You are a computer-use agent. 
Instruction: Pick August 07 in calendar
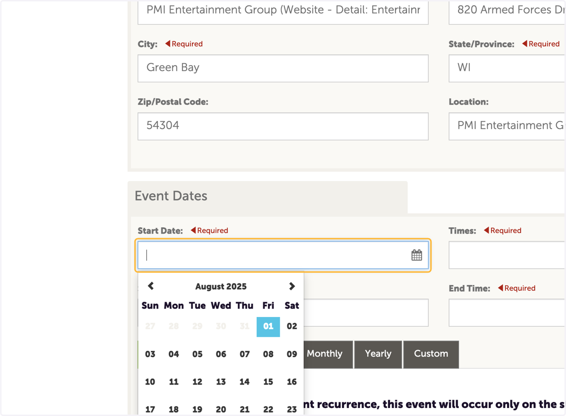click(x=244, y=354)
